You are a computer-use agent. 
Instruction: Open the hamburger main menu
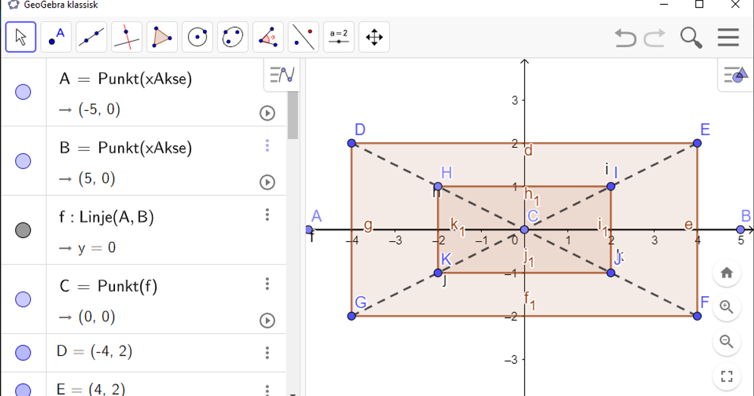[x=728, y=38]
